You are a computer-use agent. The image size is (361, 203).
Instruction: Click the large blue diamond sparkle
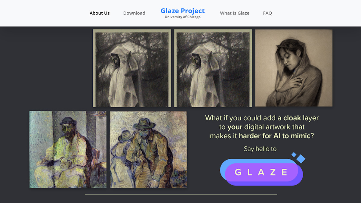301,159
